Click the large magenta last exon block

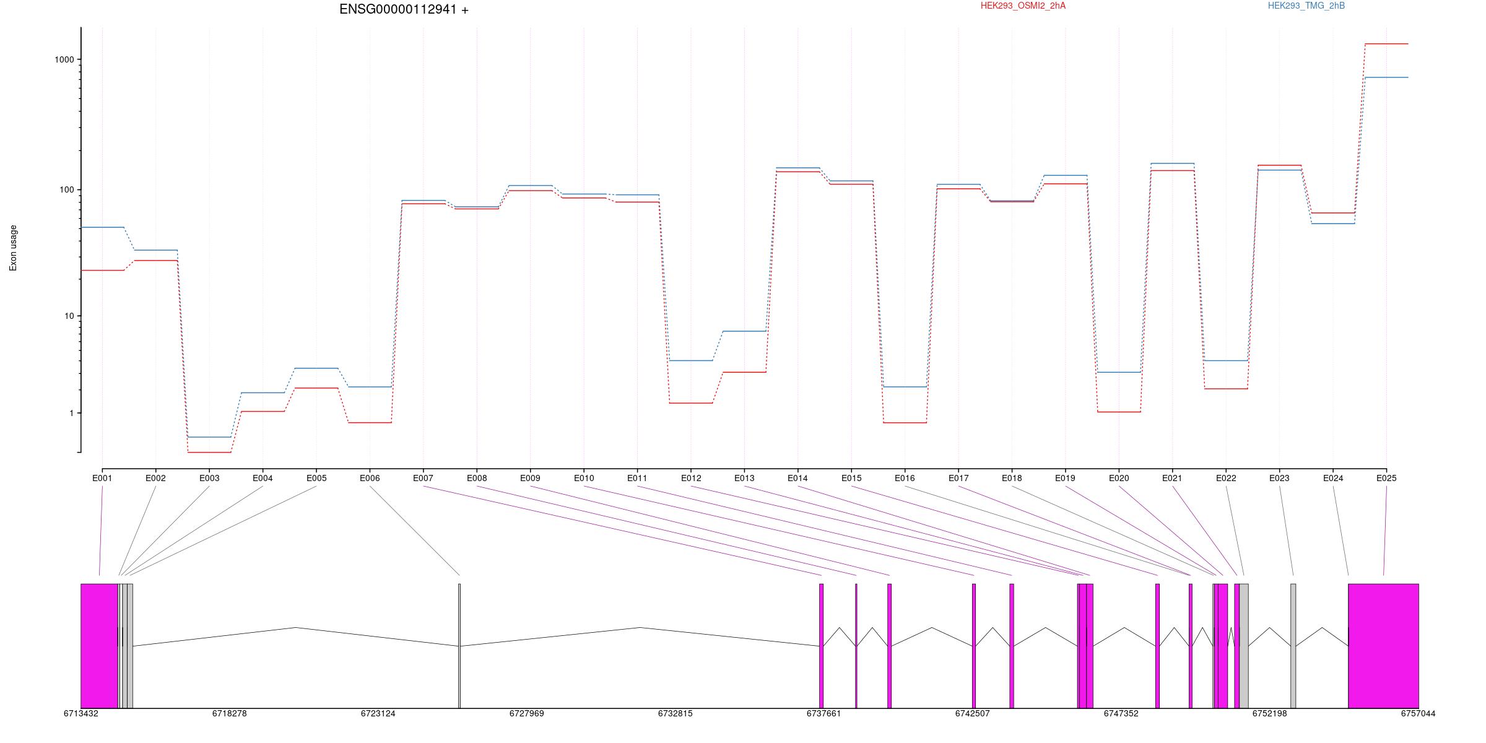pos(1383,646)
